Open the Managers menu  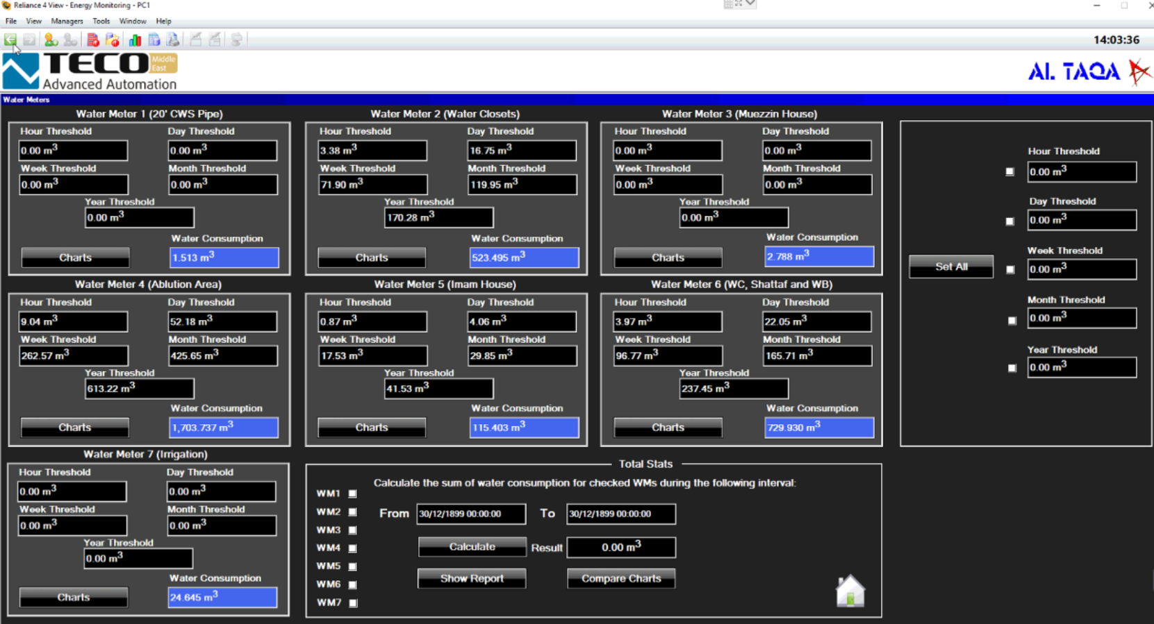click(x=67, y=22)
